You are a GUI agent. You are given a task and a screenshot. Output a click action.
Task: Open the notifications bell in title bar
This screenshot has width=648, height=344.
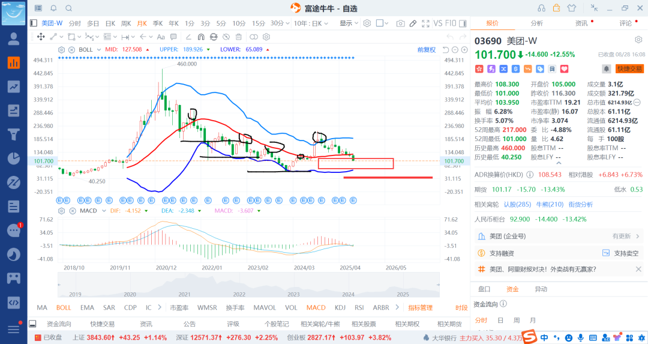[54, 8]
